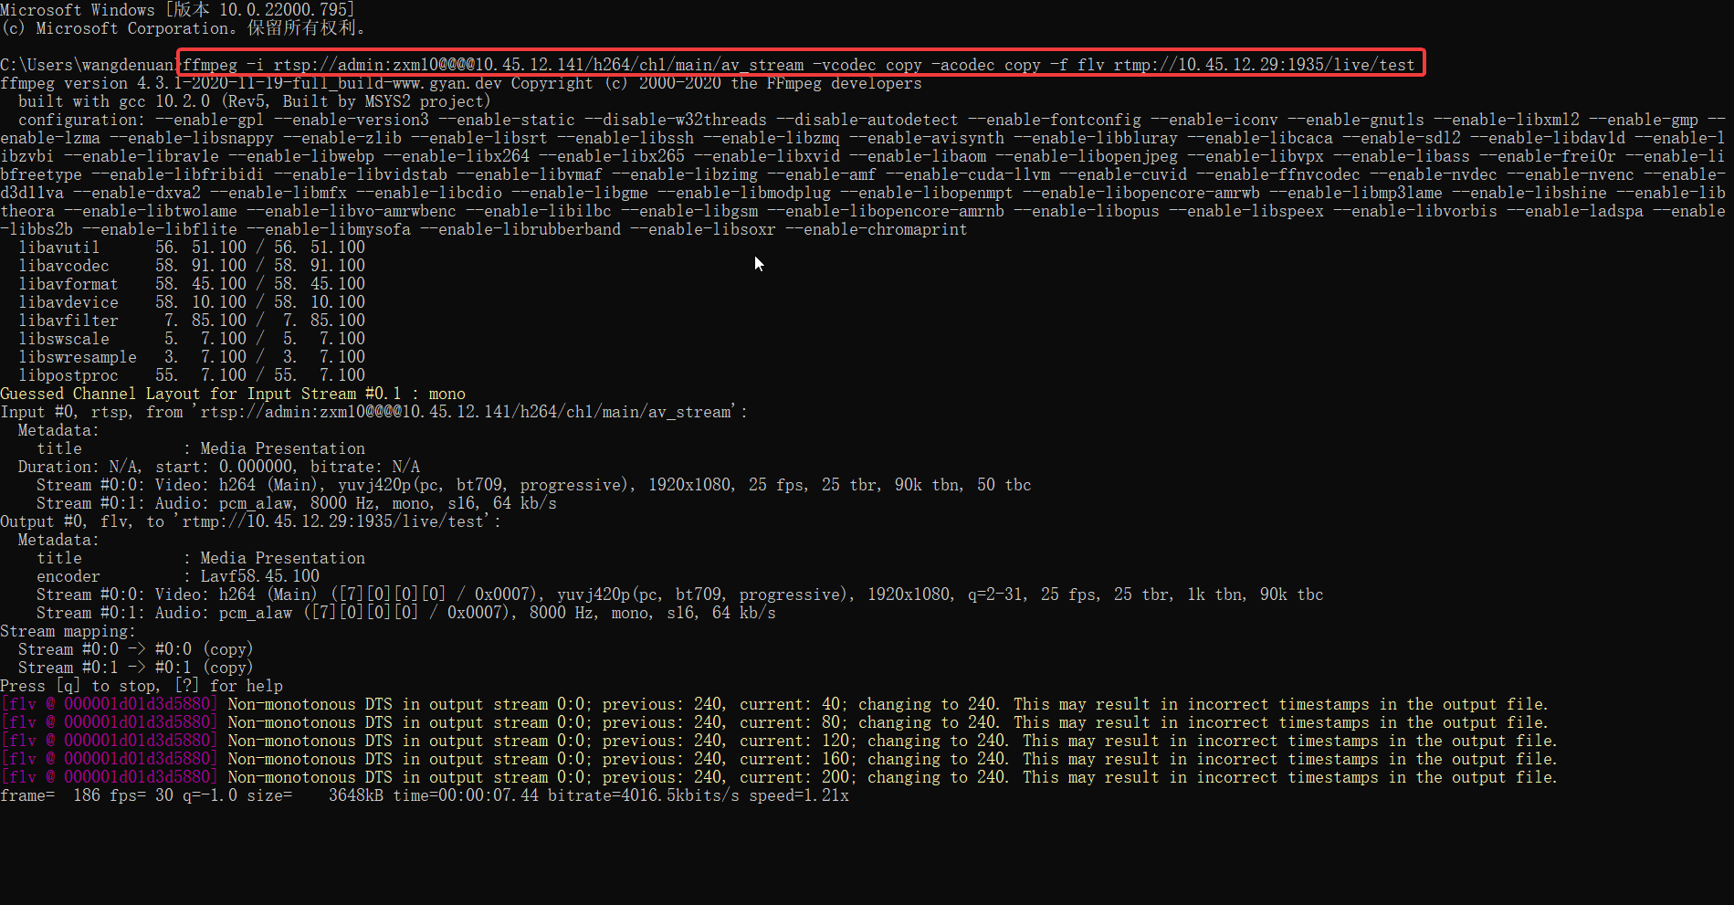Image resolution: width=1734 pixels, height=905 pixels.
Task: Click 'Press [q] to stop' help line
Action: (x=142, y=686)
